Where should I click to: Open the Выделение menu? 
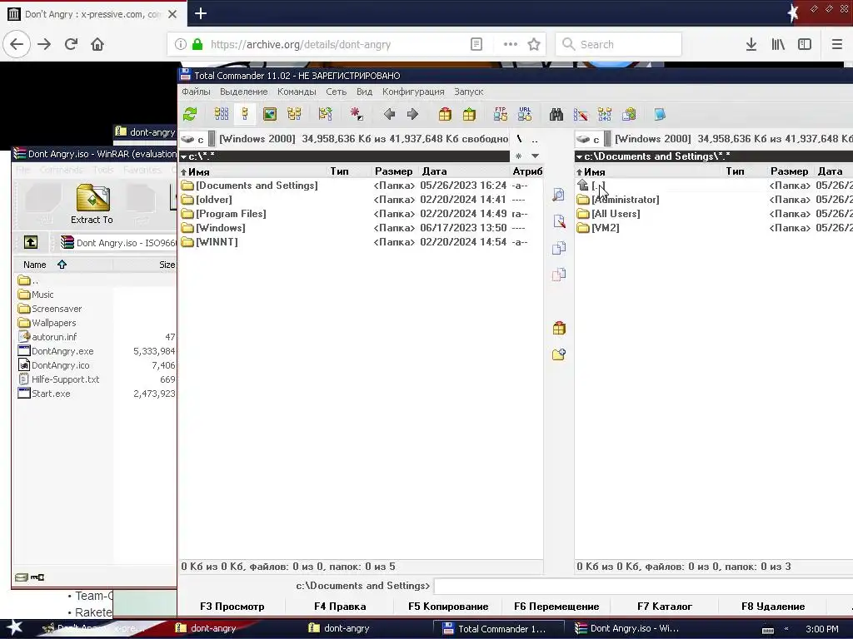244,92
